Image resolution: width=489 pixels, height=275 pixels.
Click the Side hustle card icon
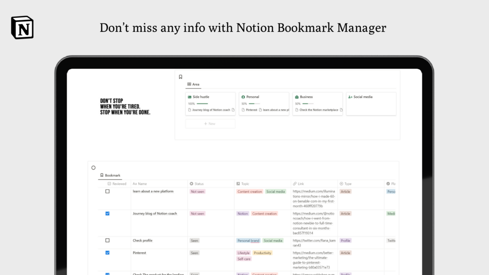tap(190, 97)
